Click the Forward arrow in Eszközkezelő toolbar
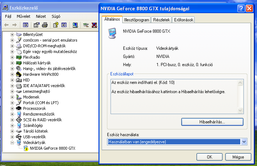This screenshot has width=257, height=166. point(15,25)
